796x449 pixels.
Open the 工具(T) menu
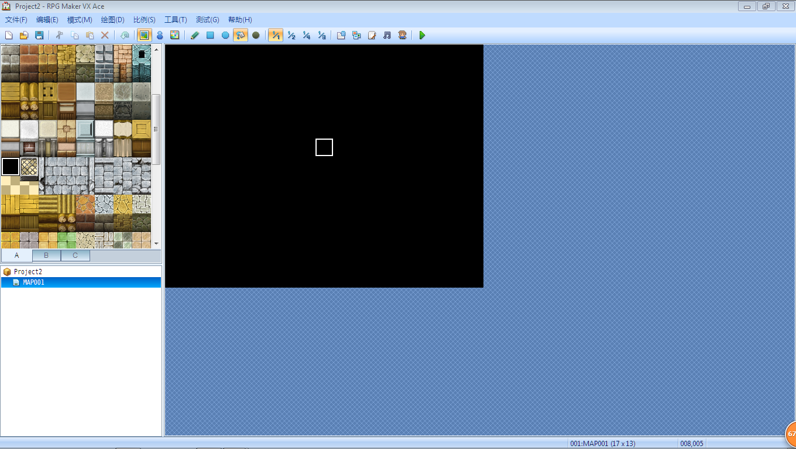coord(176,20)
